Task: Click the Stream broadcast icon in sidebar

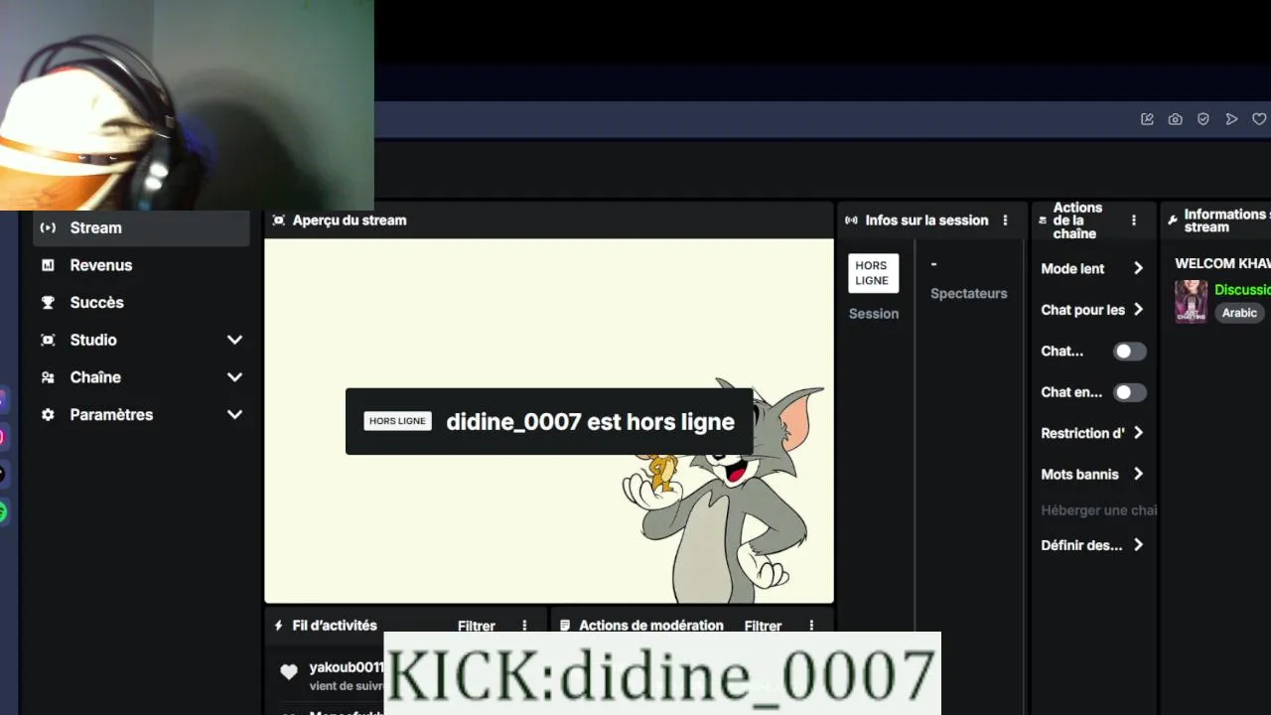Action: point(48,227)
